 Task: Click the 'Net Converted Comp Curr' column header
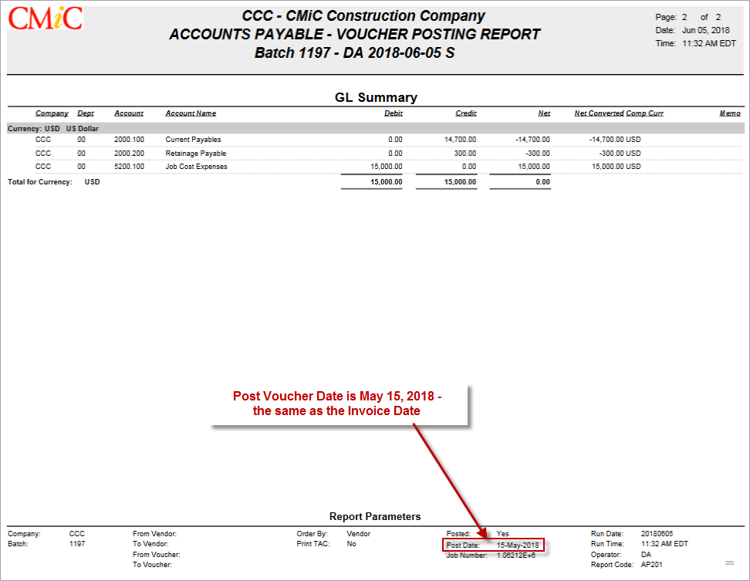(x=619, y=113)
